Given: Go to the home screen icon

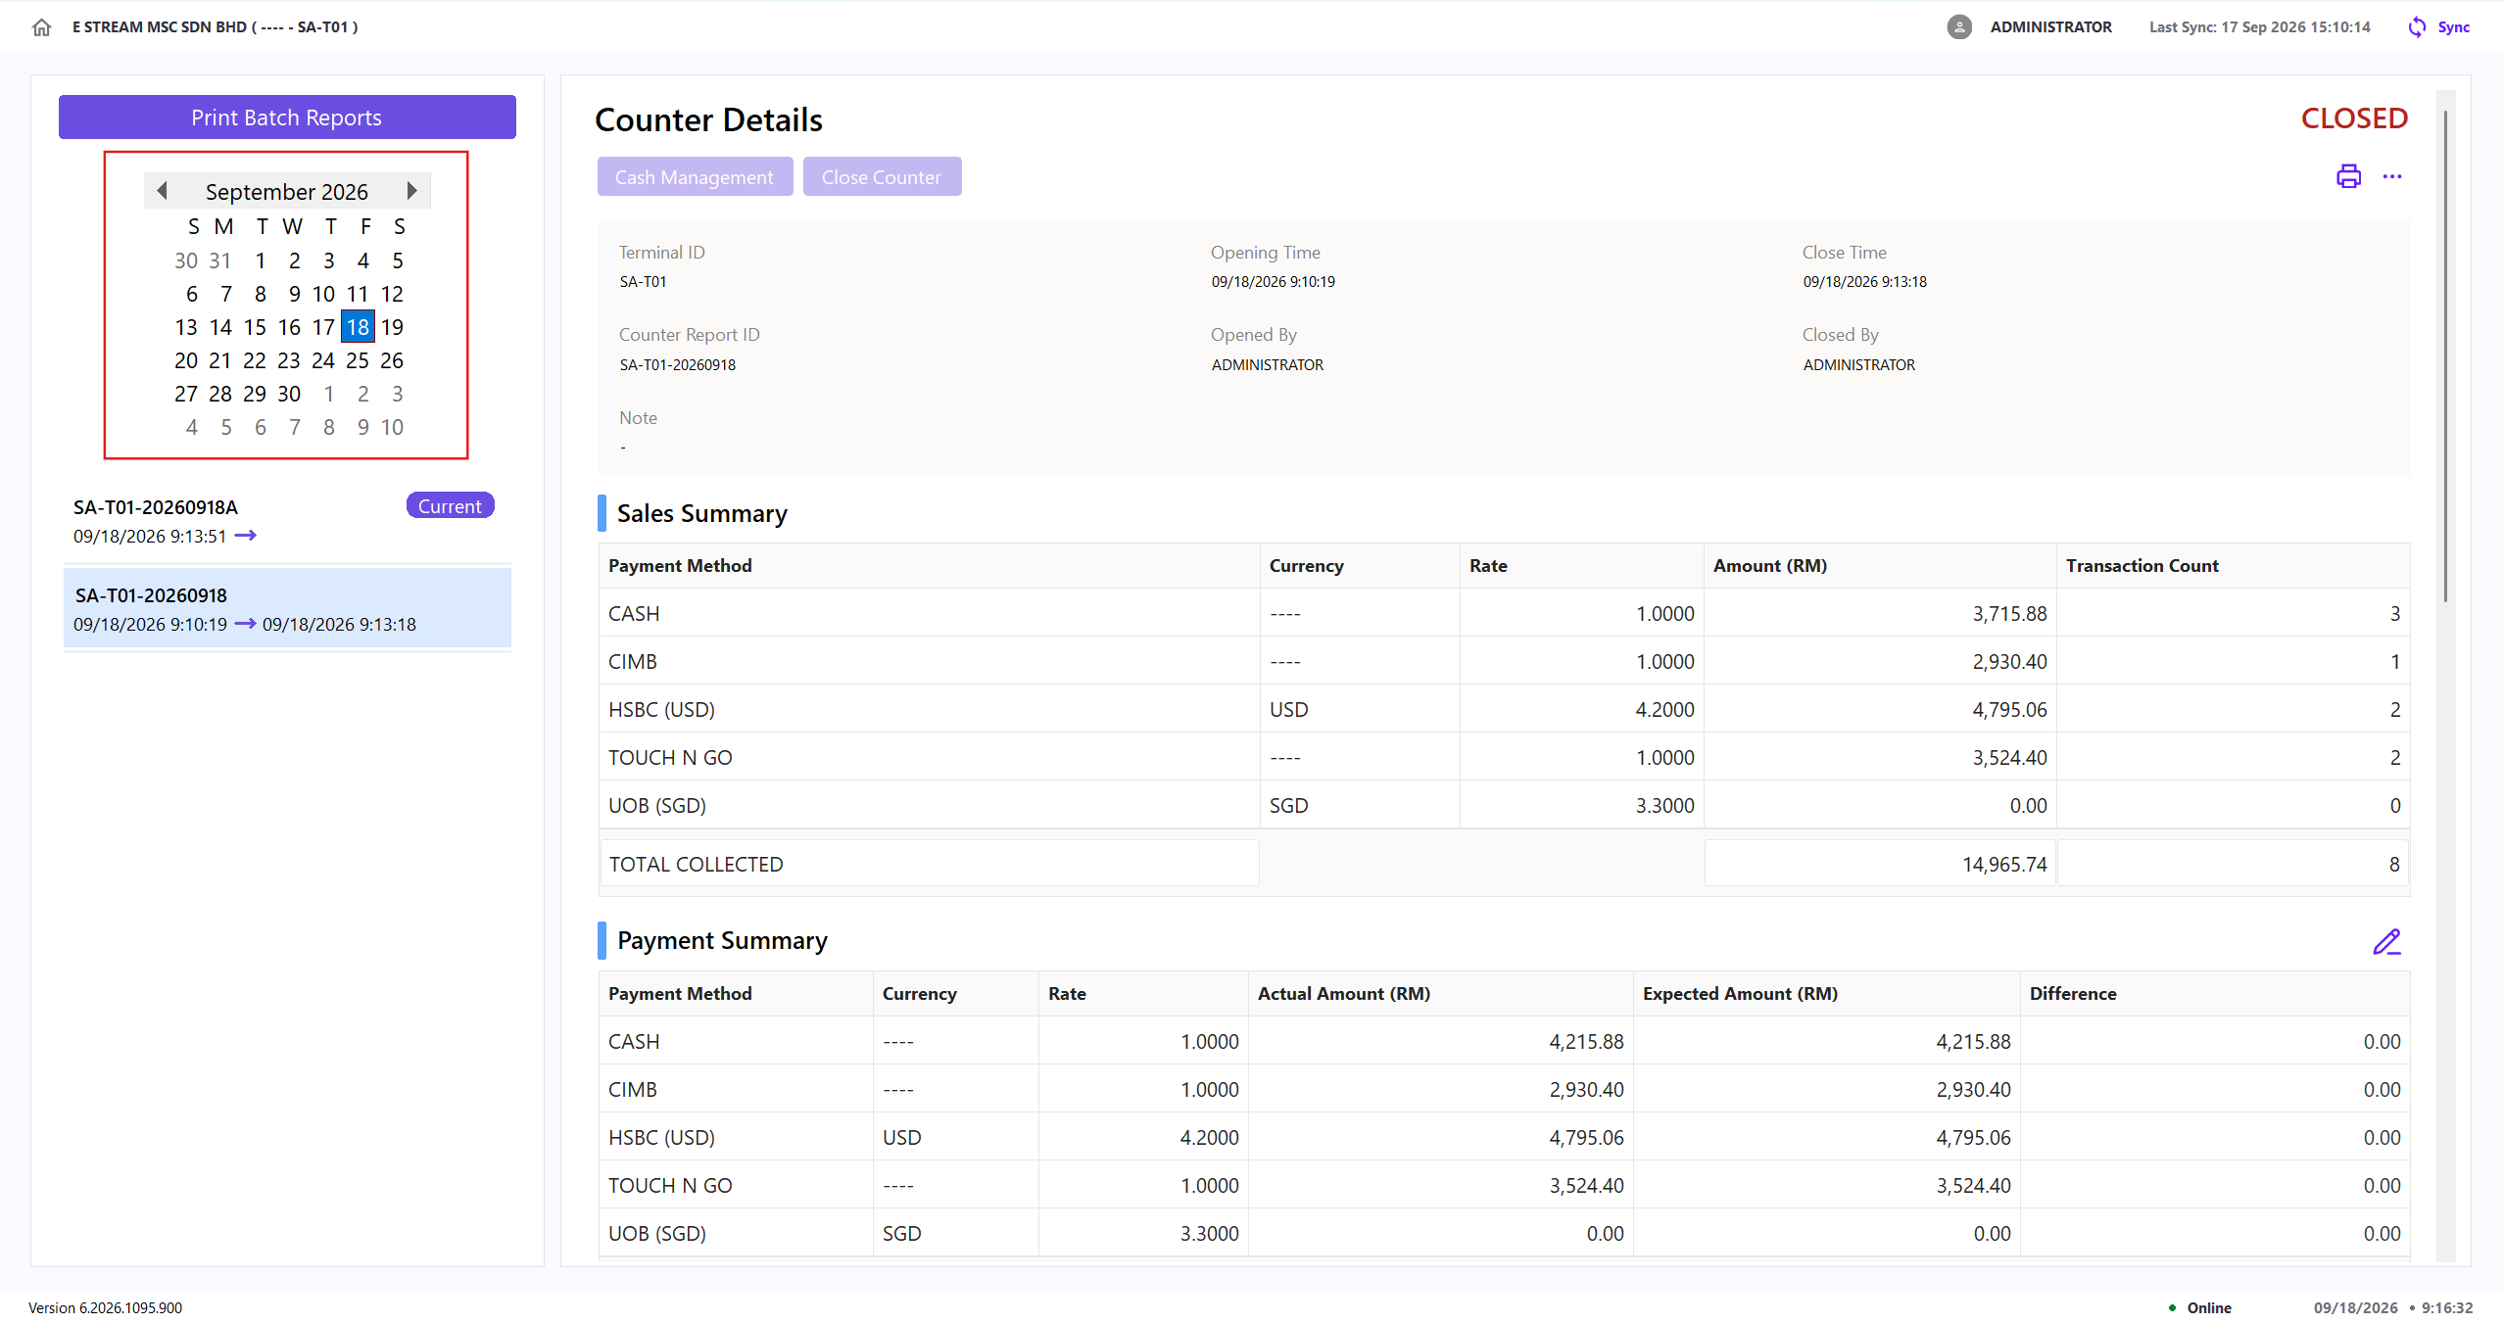Looking at the screenshot, I should 41,27.
